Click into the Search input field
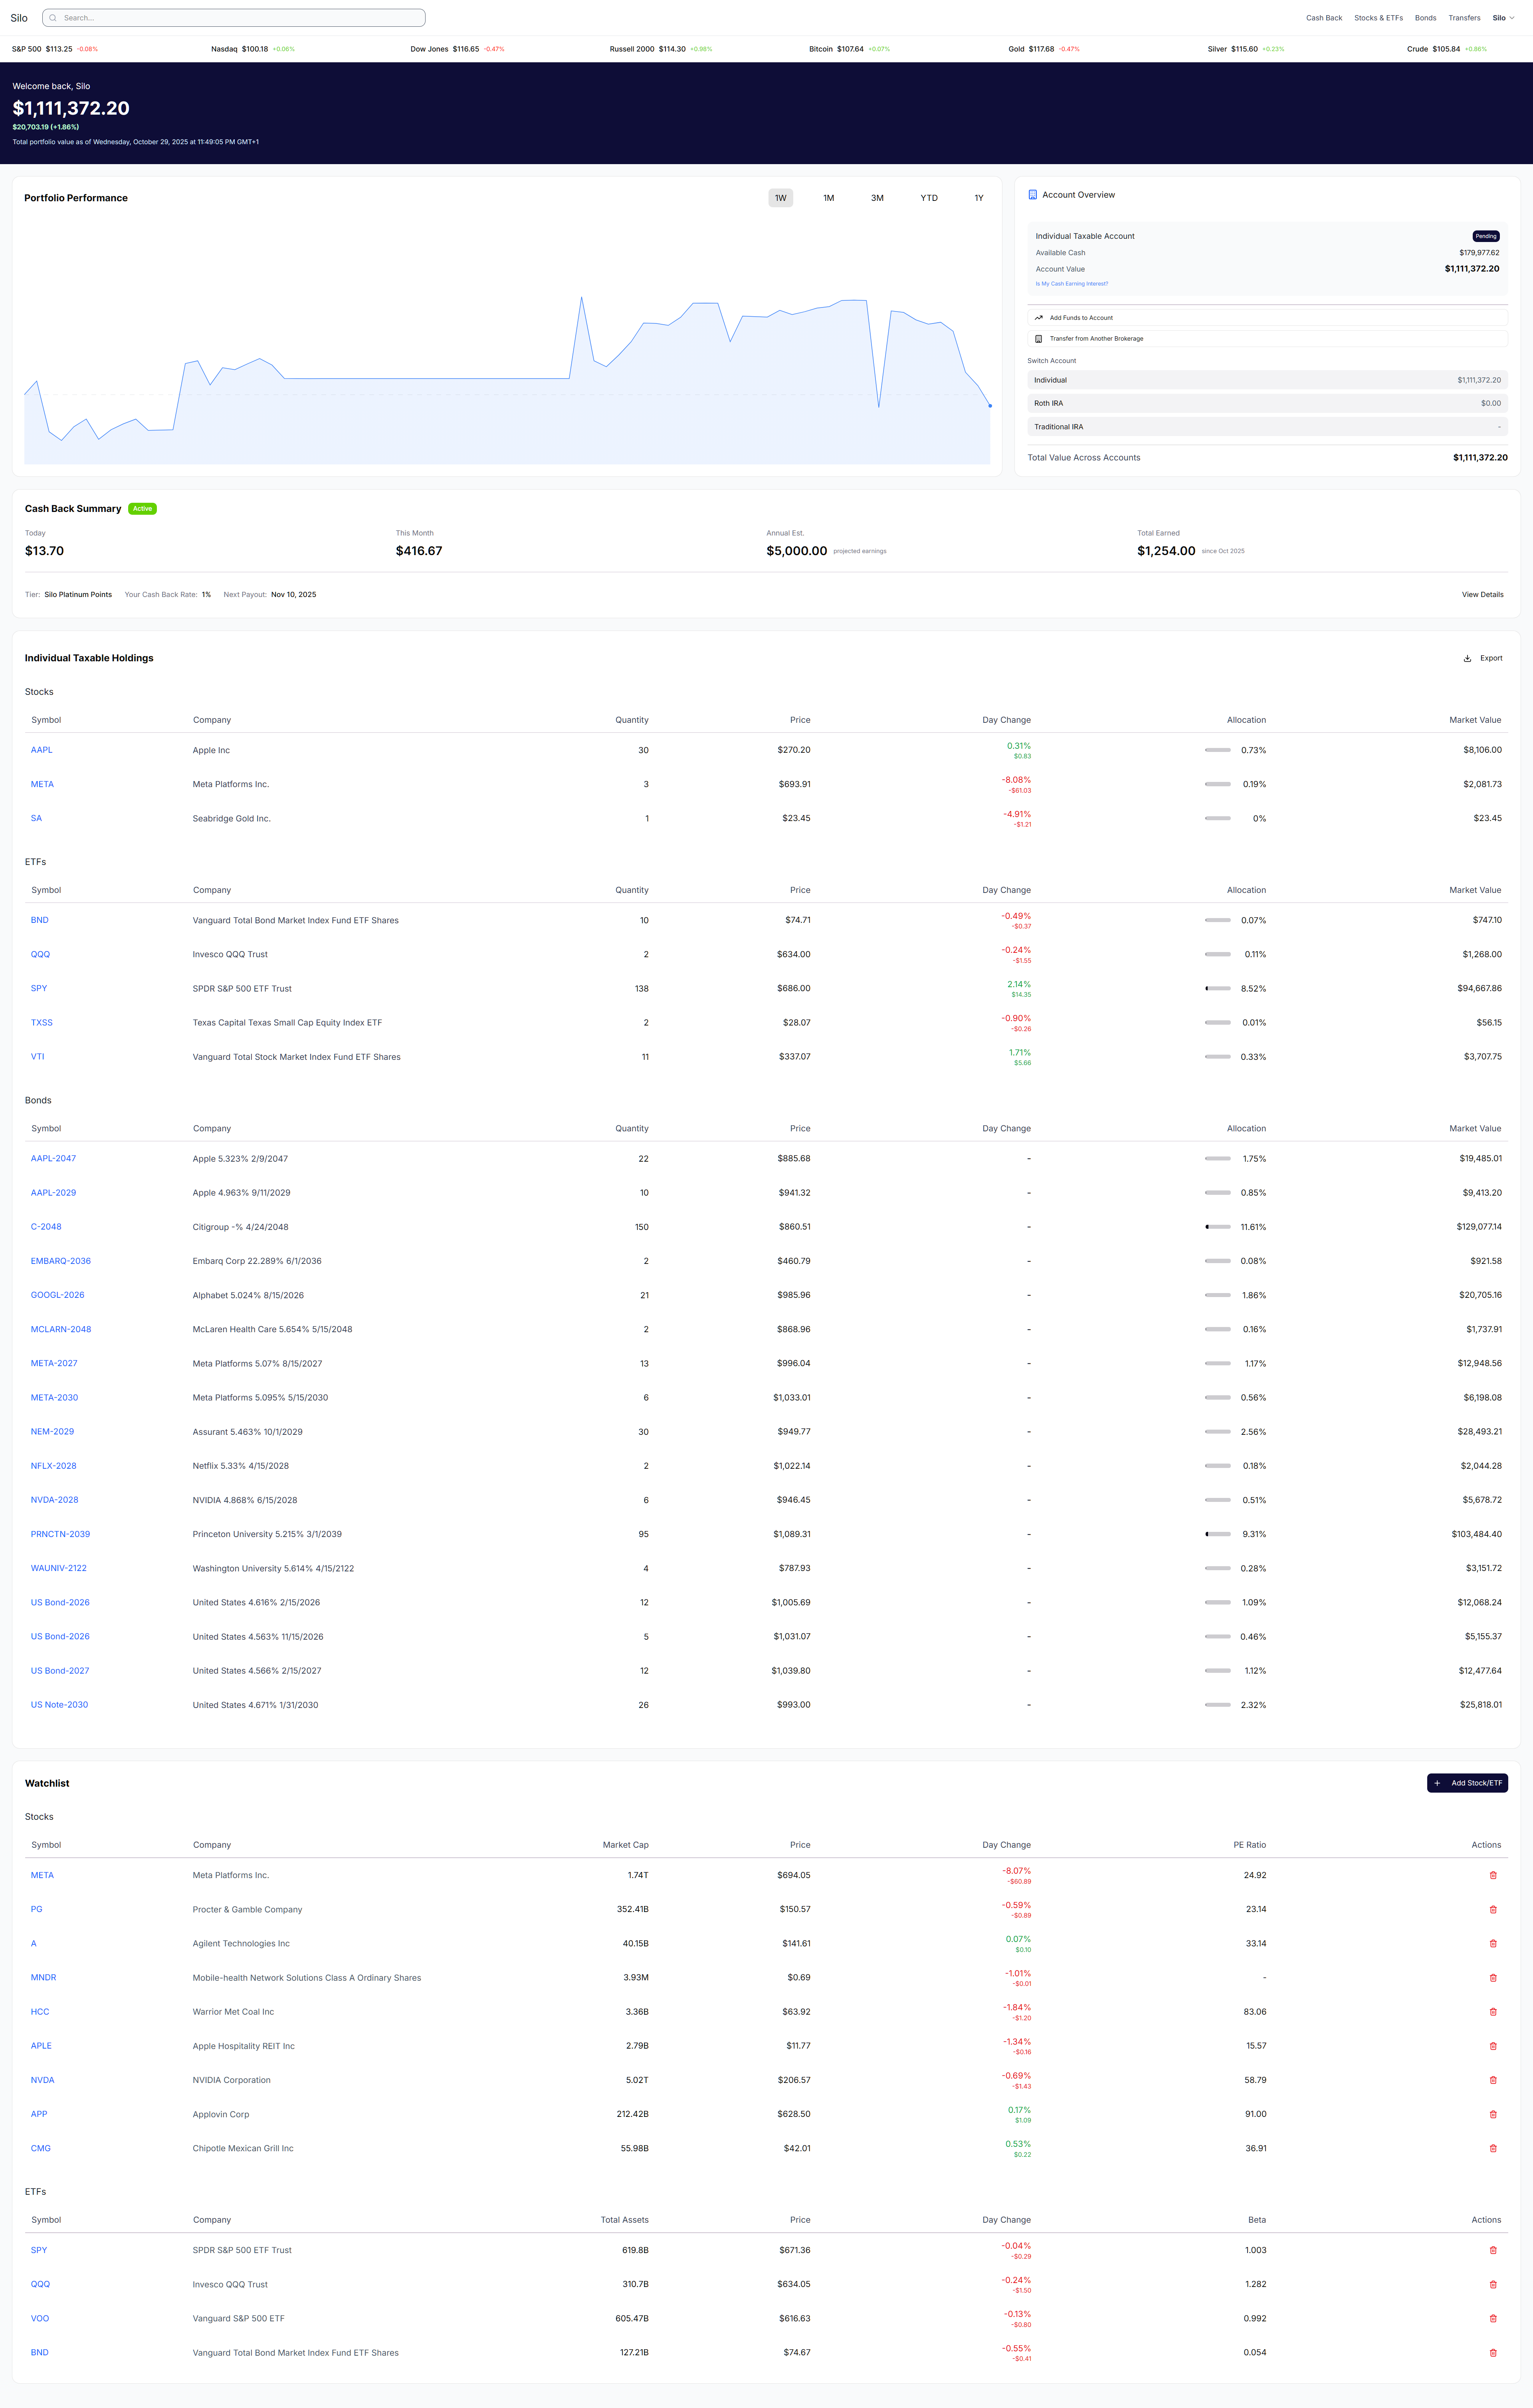The width and height of the screenshot is (1533, 2408). point(240,18)
